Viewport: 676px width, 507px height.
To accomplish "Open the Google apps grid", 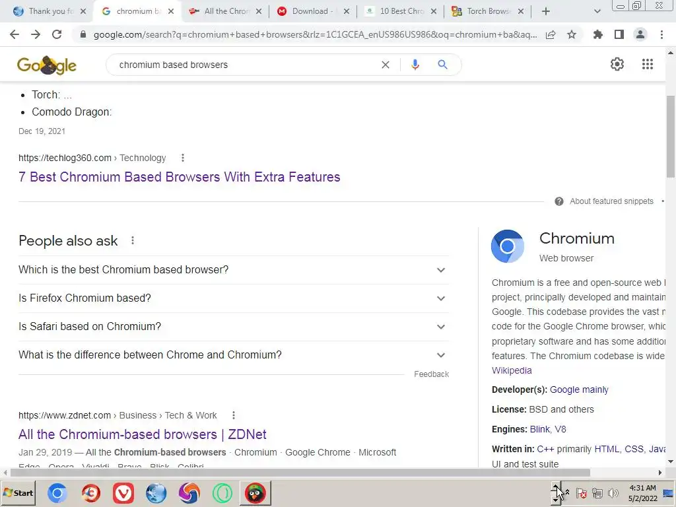I will coord(648,64).
